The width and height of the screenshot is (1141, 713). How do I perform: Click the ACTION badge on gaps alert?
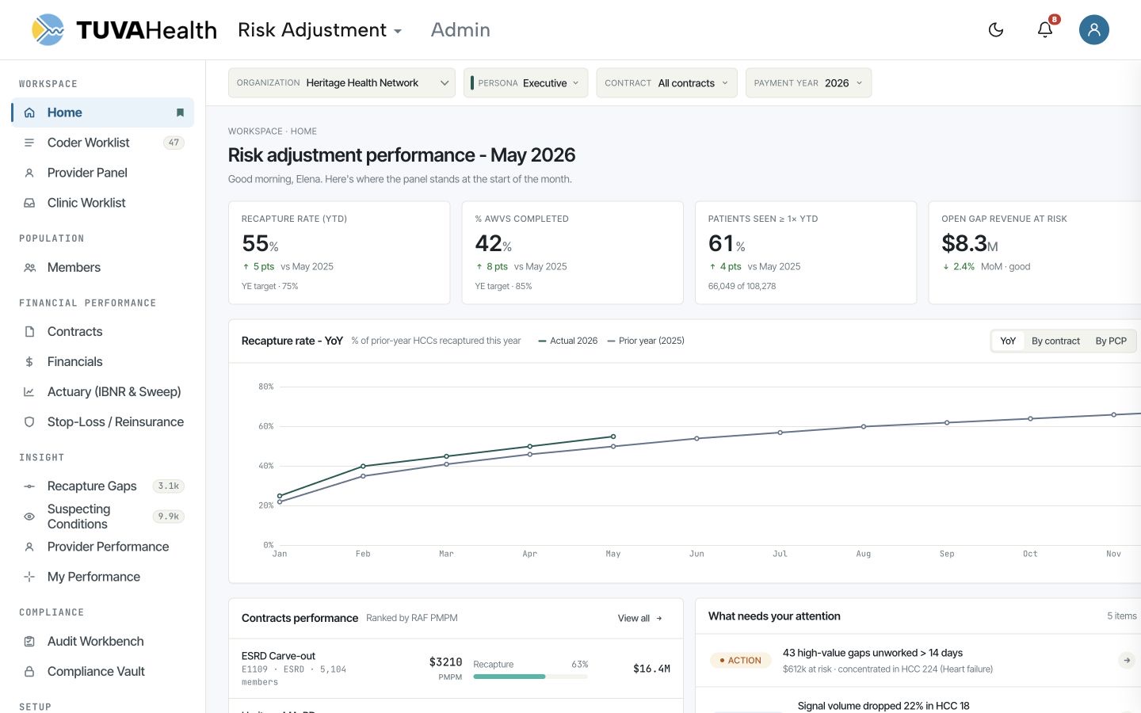click(x=740, y=660)
